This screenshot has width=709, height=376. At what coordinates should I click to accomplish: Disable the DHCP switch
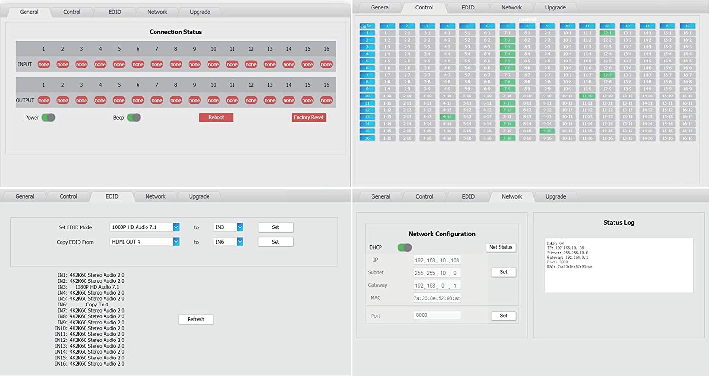coord(405,247)
